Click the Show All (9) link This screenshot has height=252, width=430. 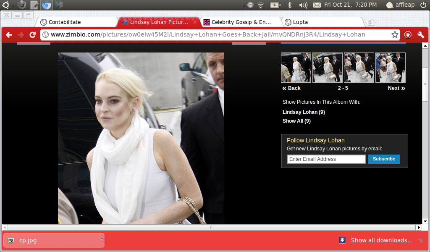(296, 121)
